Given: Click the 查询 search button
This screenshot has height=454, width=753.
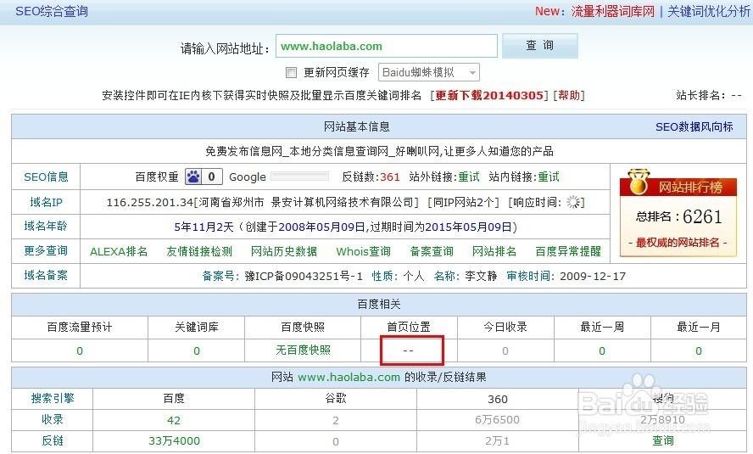Looking at the screenshot, I should pos(540,46).
